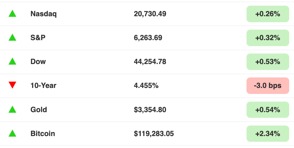Screen dimensions: 294x148
Task: Click the red -3.0 bps badge
Action: pos(268,86)
